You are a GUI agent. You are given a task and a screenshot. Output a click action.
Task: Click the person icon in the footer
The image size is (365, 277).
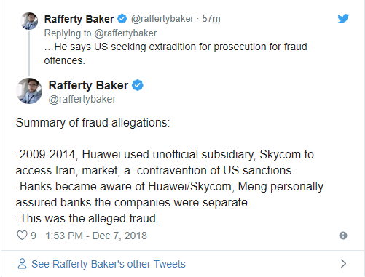click(x=22, y=264)
